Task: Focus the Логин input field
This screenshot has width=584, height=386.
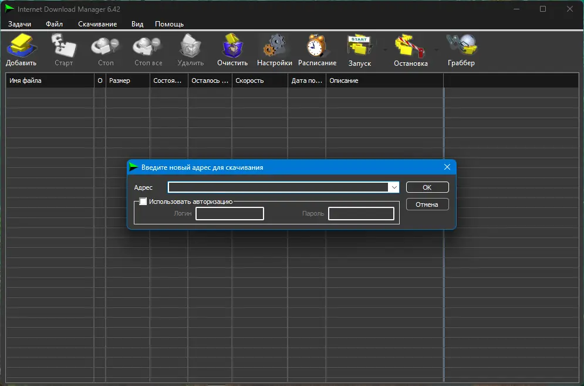Action: click(230, 214)
